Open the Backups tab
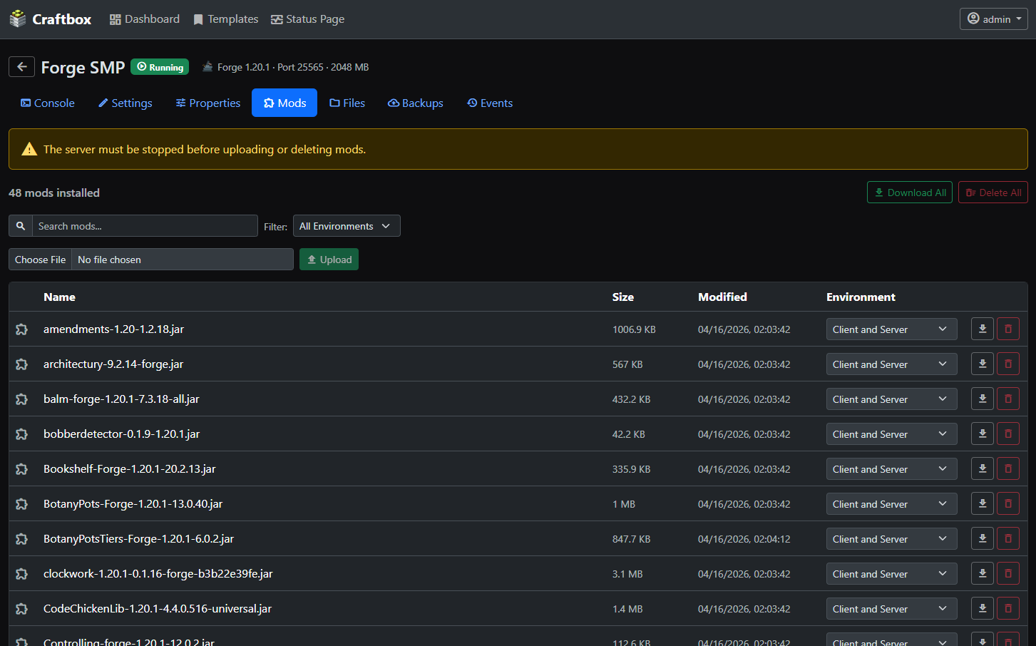This screenshot has width=1036, height=646. coord(415,103)
